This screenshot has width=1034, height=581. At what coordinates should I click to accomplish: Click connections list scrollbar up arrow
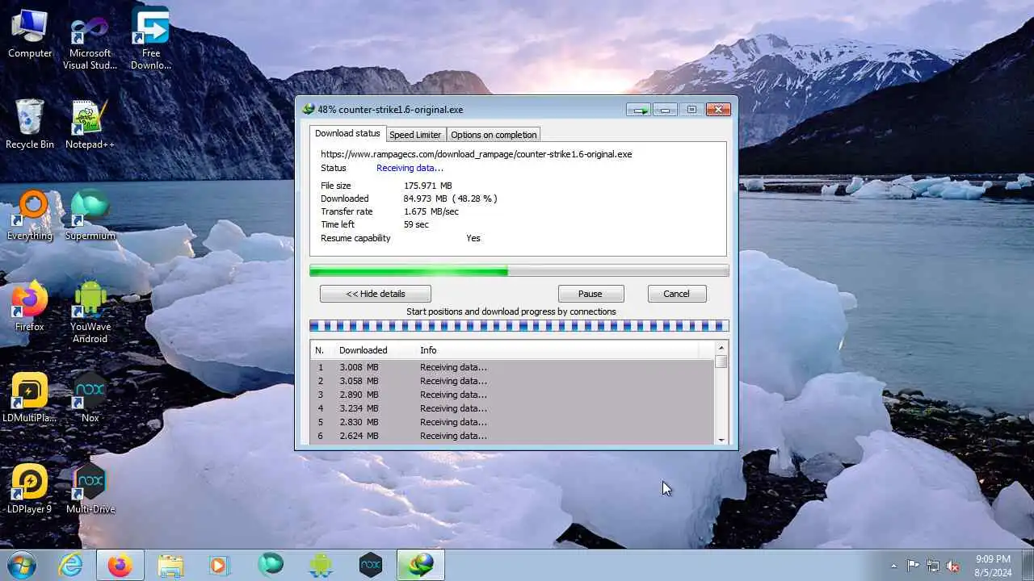click(x=721, y=349)
